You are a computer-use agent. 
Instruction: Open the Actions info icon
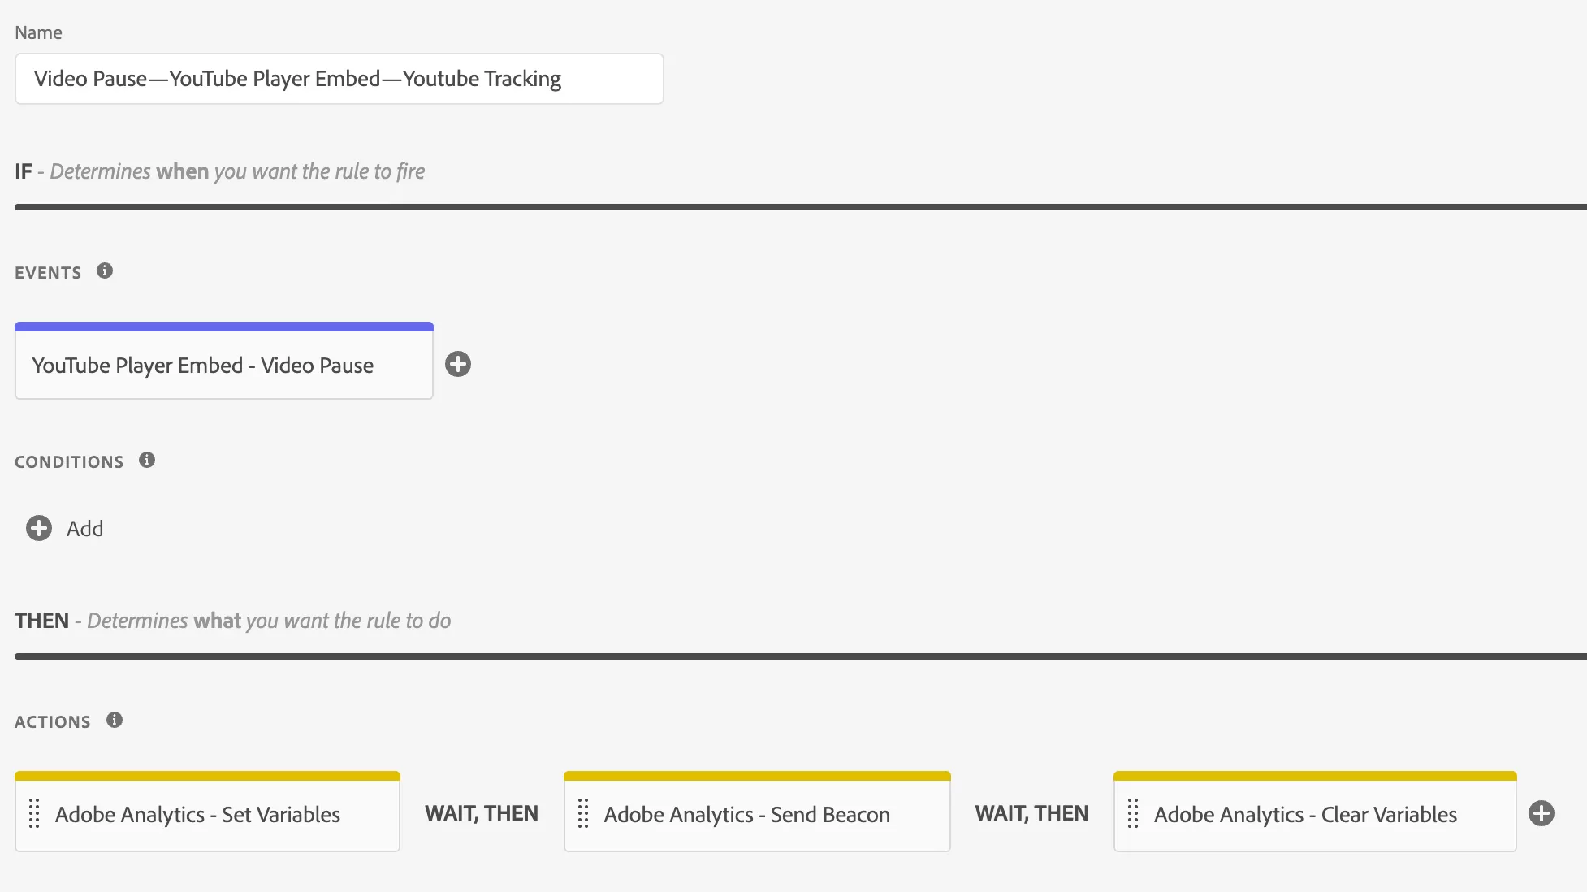[115, 720]
